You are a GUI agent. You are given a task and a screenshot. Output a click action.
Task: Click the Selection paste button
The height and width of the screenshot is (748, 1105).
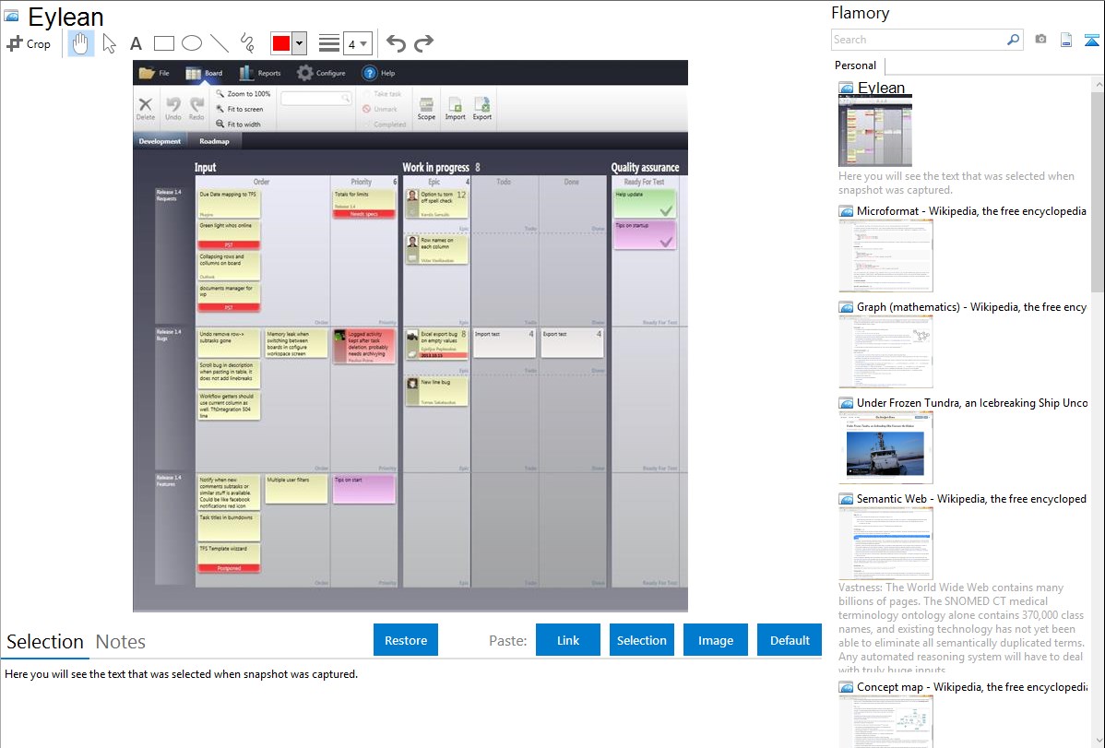point(641,640)
